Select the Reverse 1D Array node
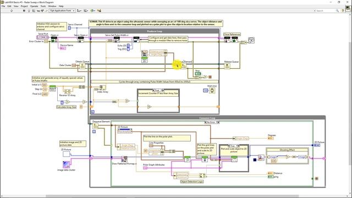 point(67,91)
